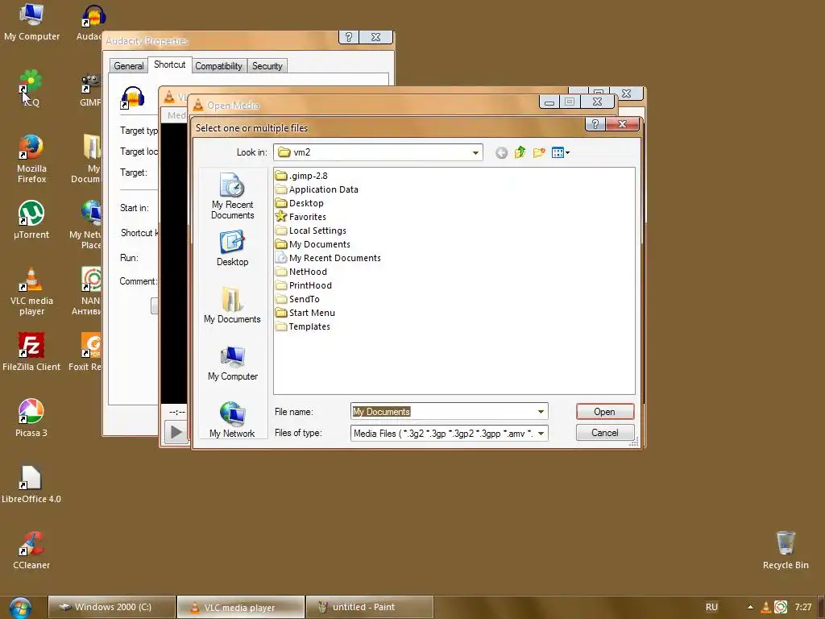
Task: Select the Templates folder
Action: 303,326
